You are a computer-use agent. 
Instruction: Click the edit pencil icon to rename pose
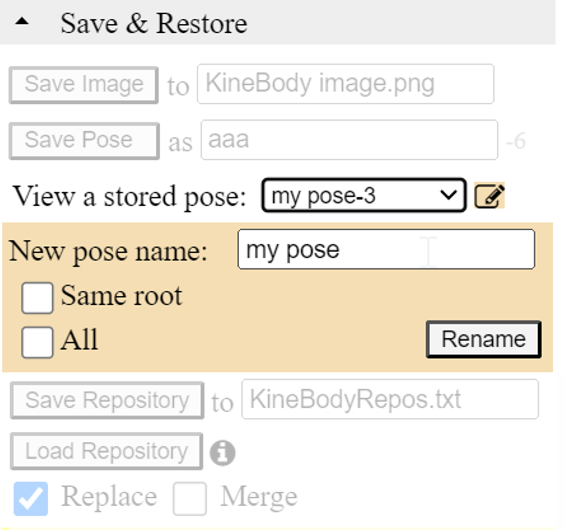(489, 196)
